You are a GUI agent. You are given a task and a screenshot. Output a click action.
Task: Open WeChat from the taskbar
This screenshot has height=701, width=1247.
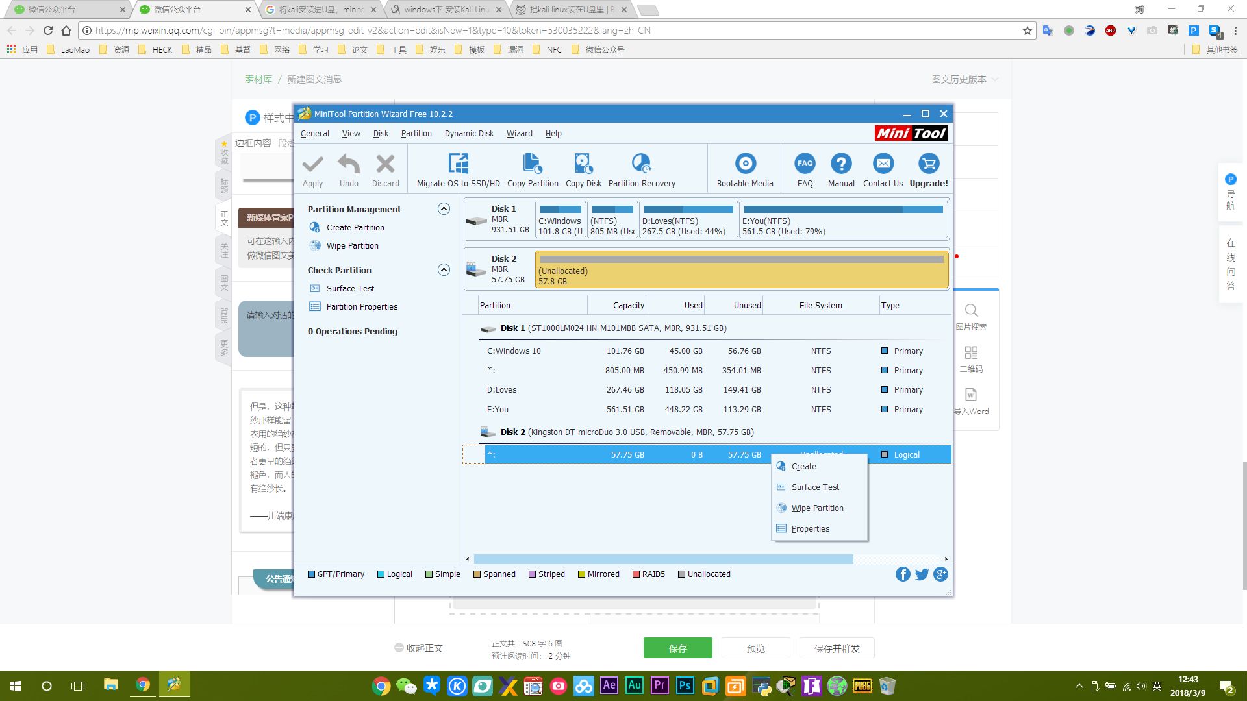tap(407, 685)
